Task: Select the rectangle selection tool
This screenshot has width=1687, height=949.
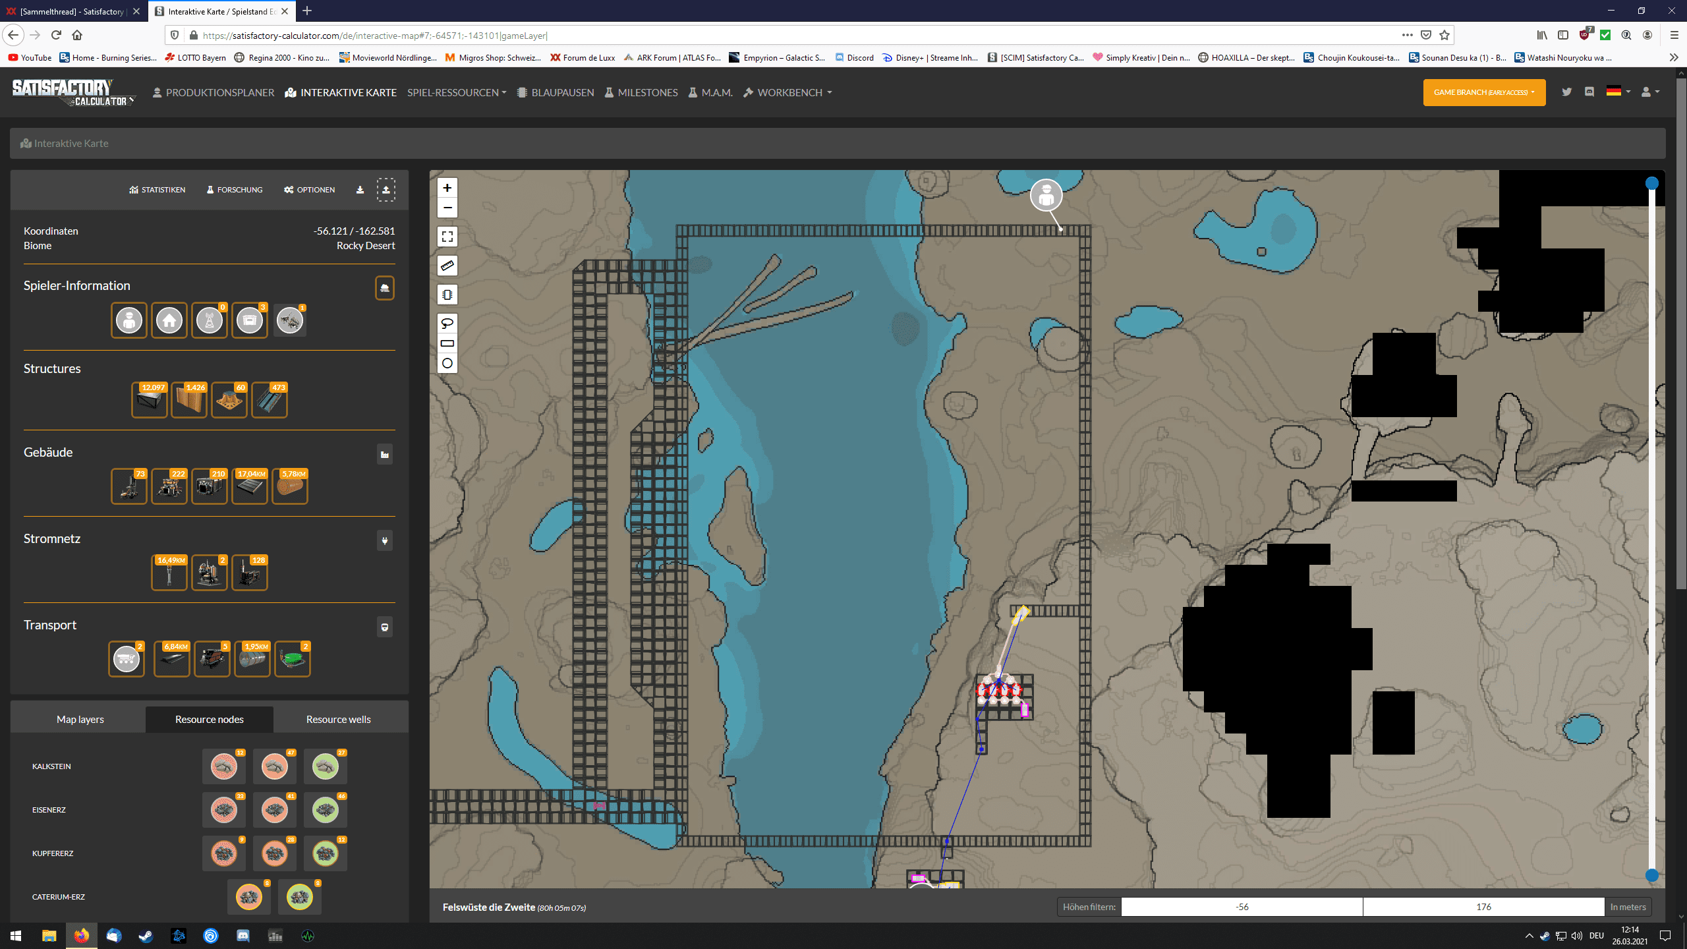Action: [x=447, y=343]
